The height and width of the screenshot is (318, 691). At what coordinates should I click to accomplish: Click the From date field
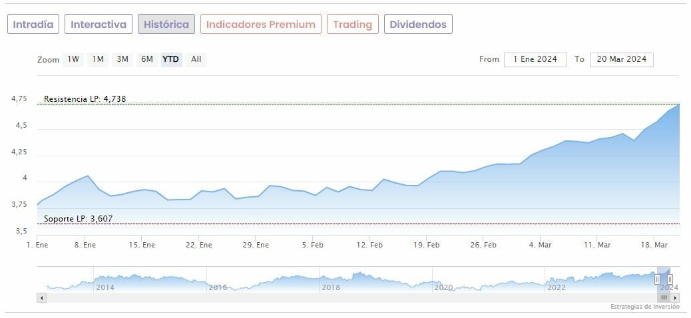click(x=535, y=59)
